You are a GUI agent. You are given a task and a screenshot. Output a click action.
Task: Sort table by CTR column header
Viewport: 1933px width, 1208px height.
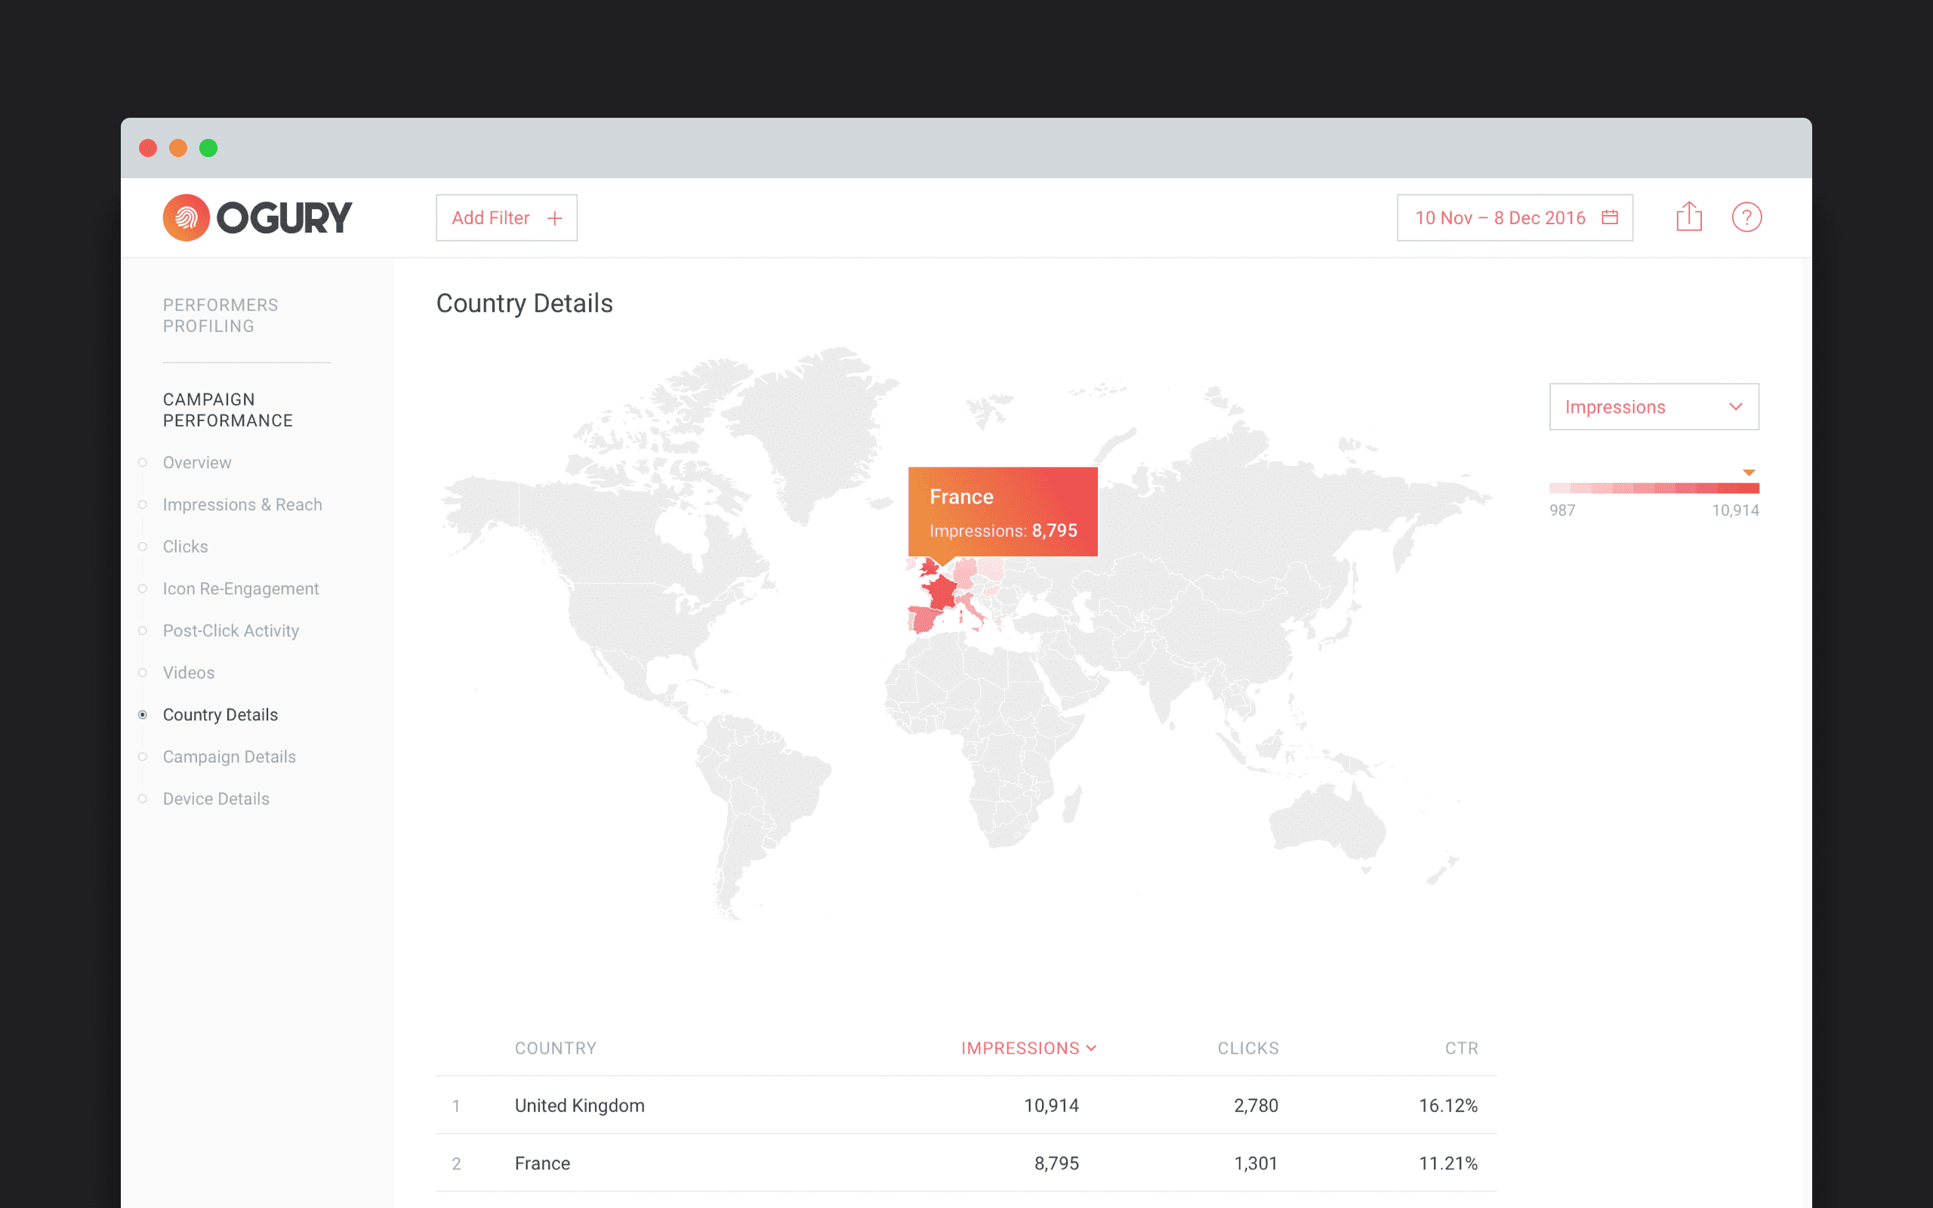(x=1461, y=1048)
